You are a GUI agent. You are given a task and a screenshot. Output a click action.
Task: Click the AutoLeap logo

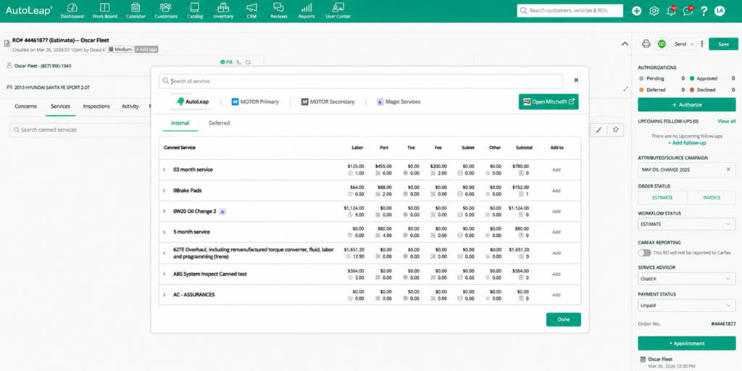click(x=29, y=11)
